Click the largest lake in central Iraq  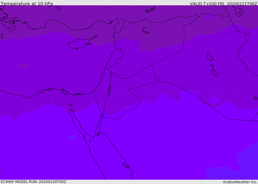click(x=210, y=57)
